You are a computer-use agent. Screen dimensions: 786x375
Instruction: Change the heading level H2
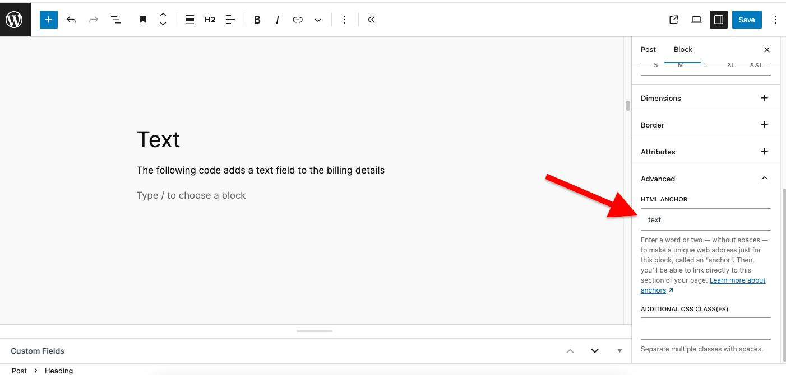click(210, 20)
